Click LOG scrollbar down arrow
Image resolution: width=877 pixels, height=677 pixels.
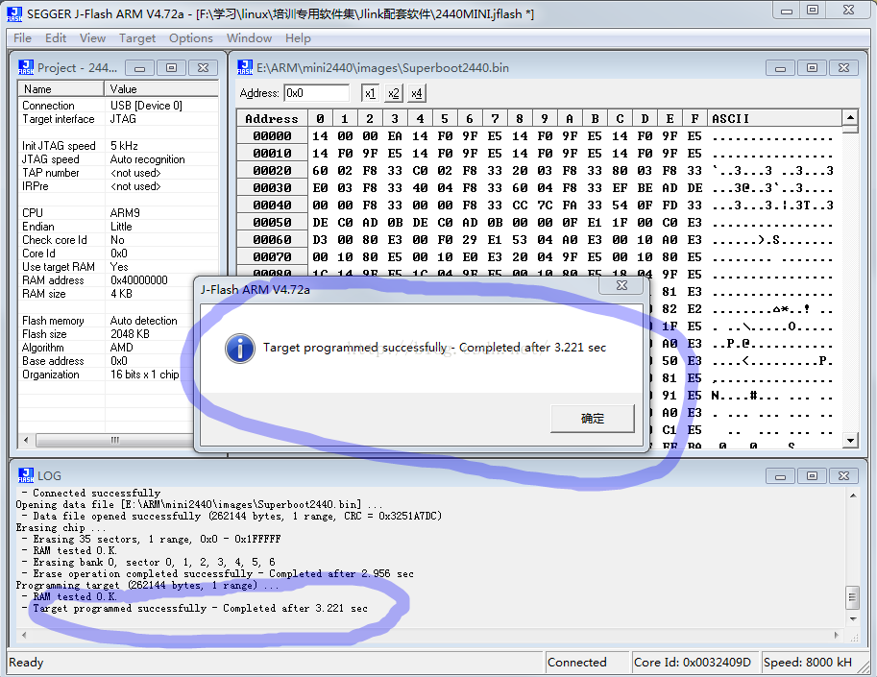click(x=853, y=618)
